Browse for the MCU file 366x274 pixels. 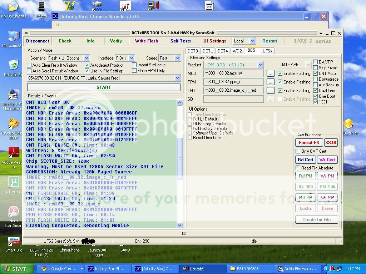270,73
